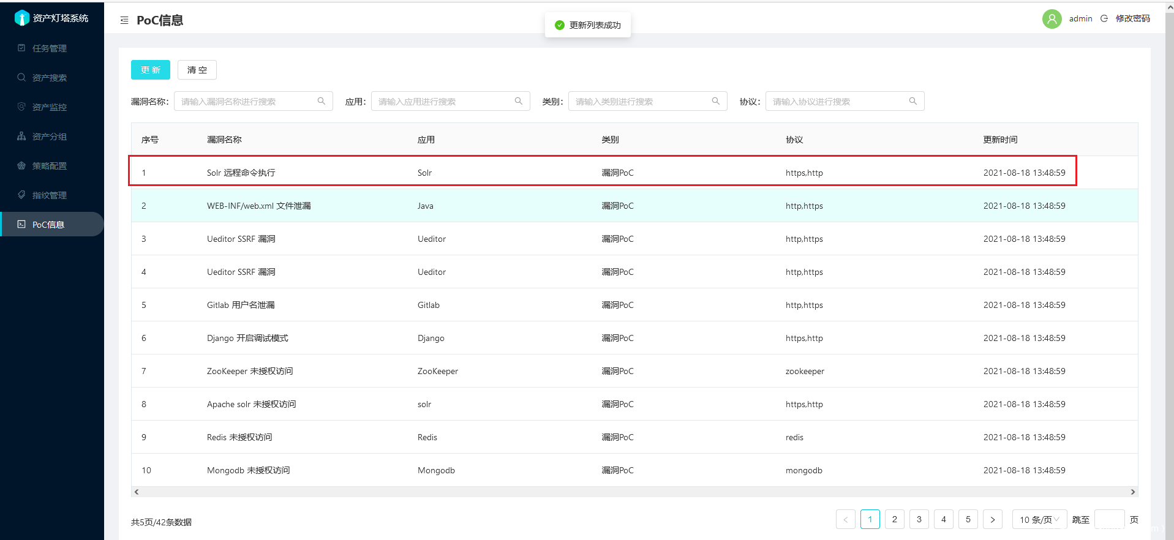Click the magnifier icon in 协议 field

pos(912,101)
